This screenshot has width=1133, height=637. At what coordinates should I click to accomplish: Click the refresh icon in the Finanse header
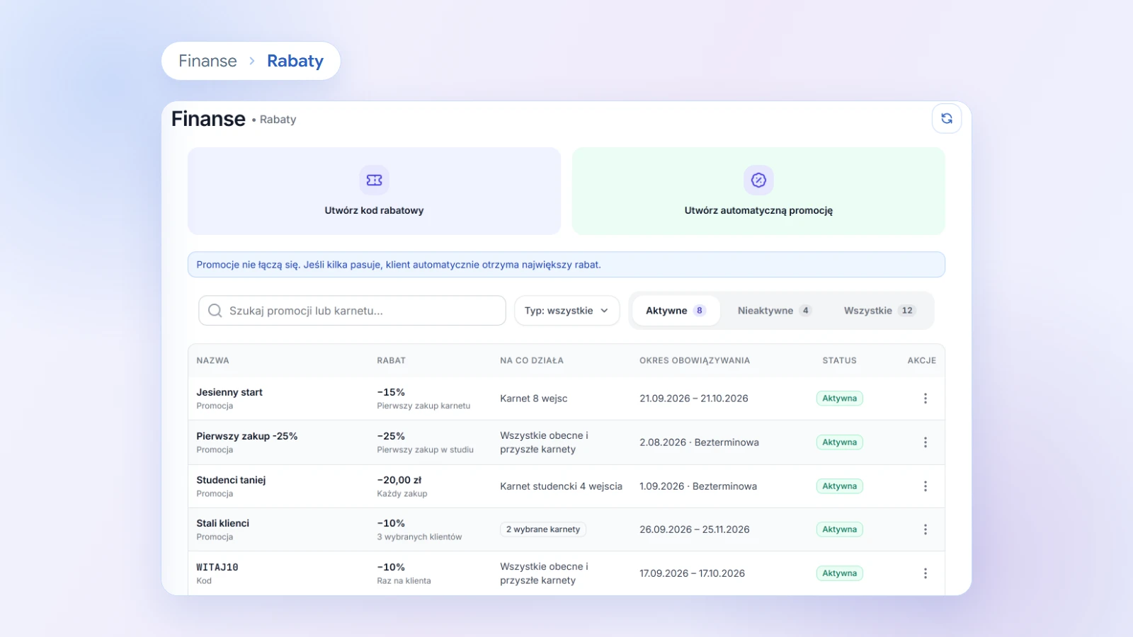click(x=947, y=118)
